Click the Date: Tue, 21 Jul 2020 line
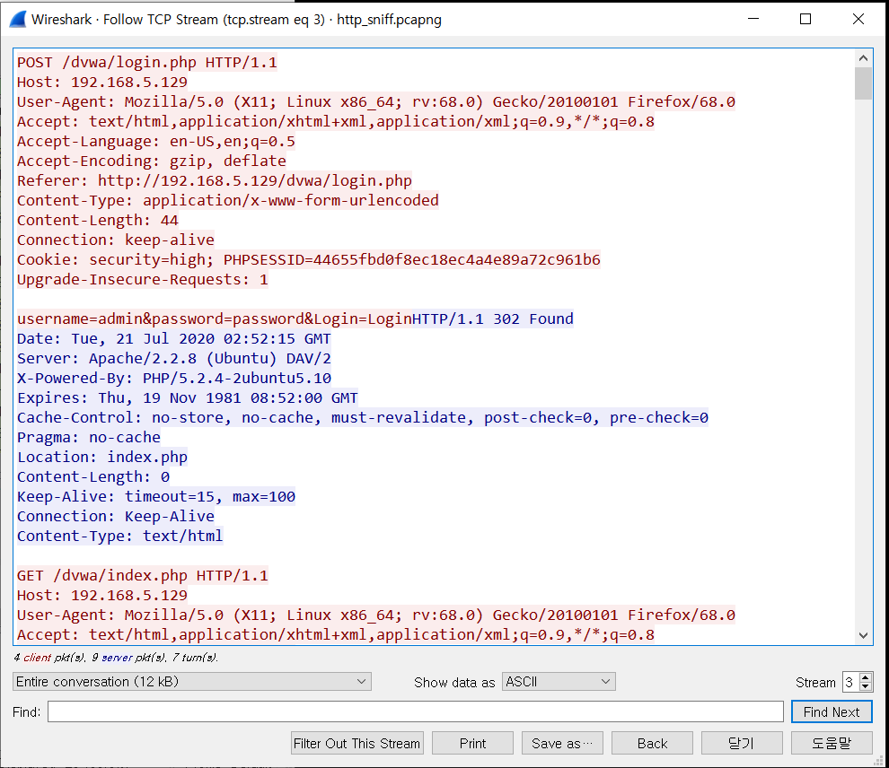Screen dimensions: 889x768 click(173, 338)
